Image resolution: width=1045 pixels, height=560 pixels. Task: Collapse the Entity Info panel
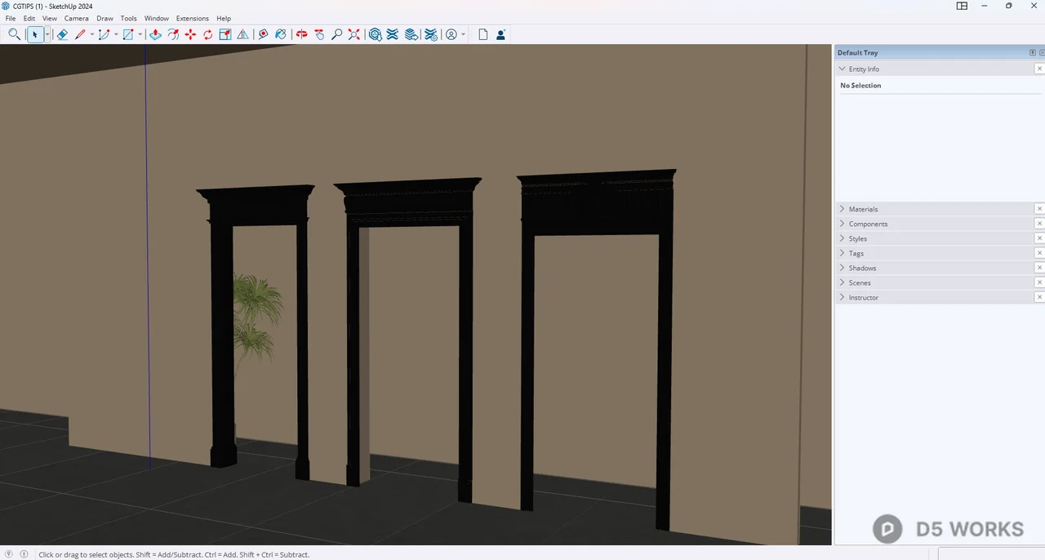coord(843,69)
